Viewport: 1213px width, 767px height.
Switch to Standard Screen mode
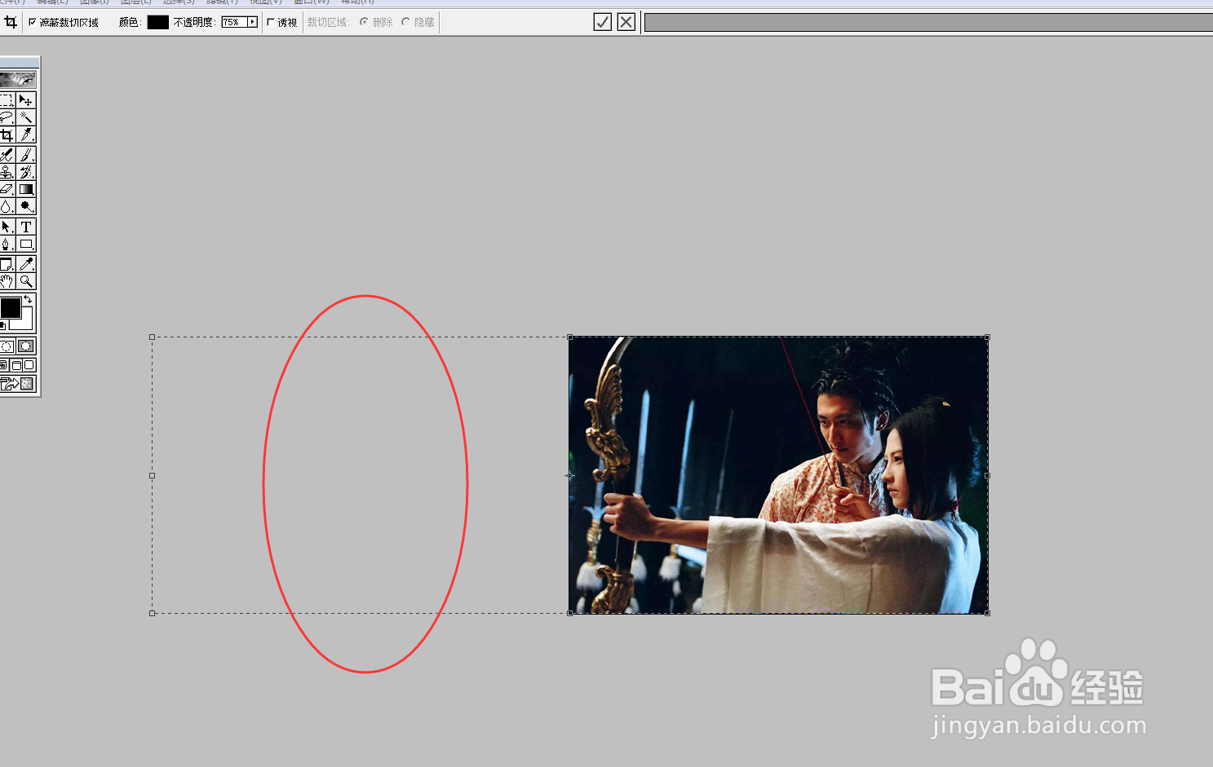pyautogui.click(x=4, y=365)
